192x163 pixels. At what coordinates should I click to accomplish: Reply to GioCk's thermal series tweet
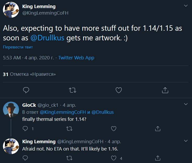(25, 129)
